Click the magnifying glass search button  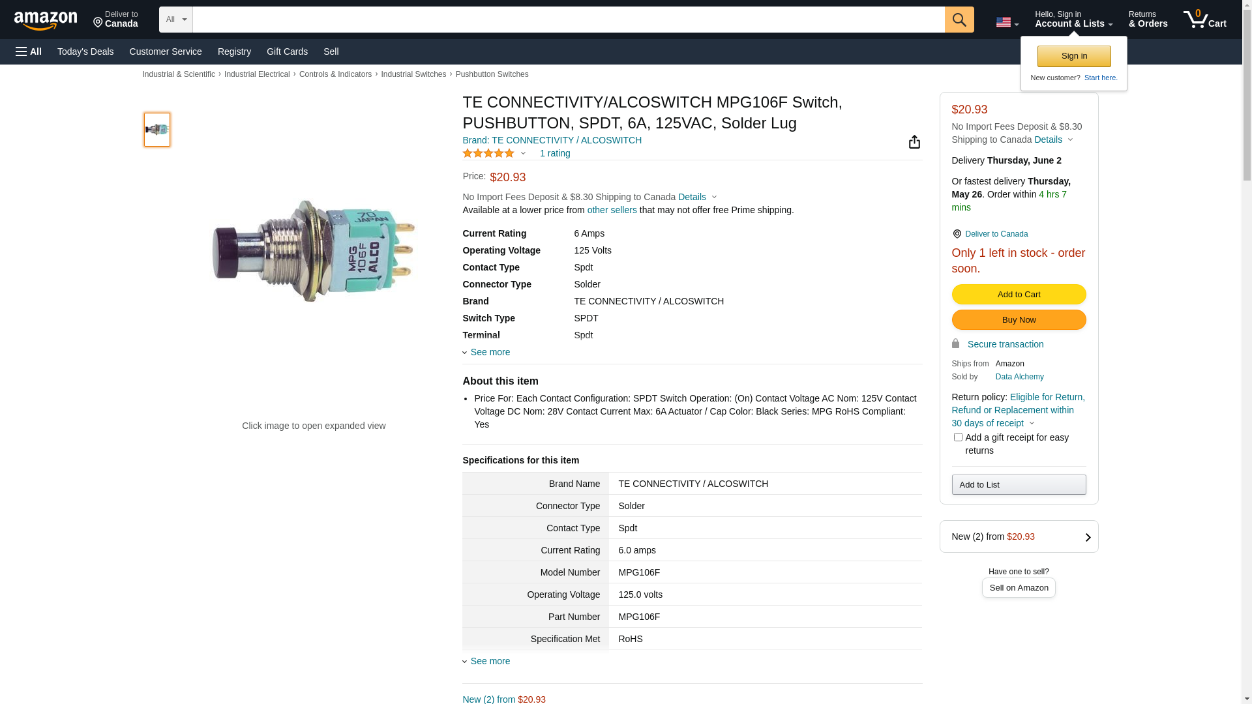959,20
